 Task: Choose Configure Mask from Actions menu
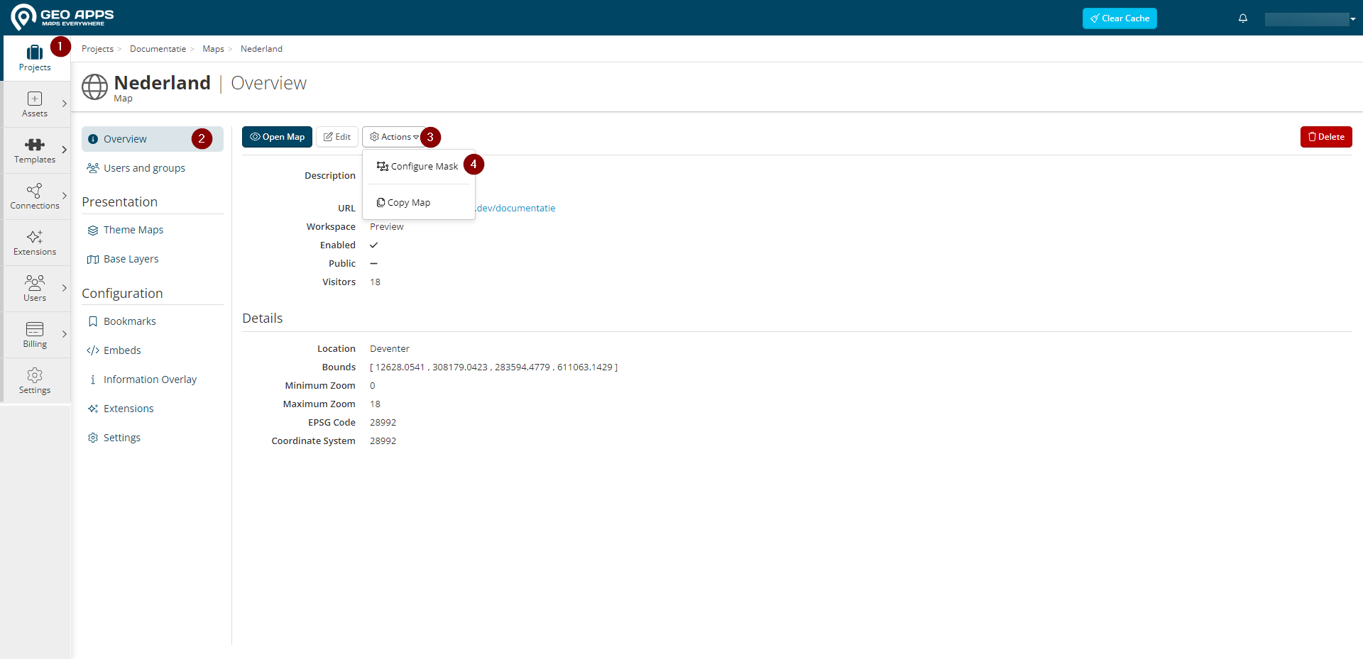[417, 166]
